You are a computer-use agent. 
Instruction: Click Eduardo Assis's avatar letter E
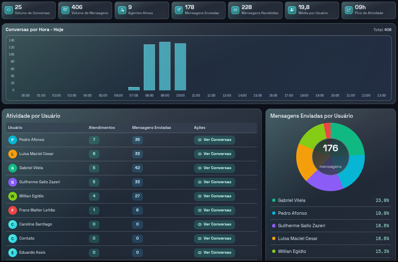click(12, 252)
